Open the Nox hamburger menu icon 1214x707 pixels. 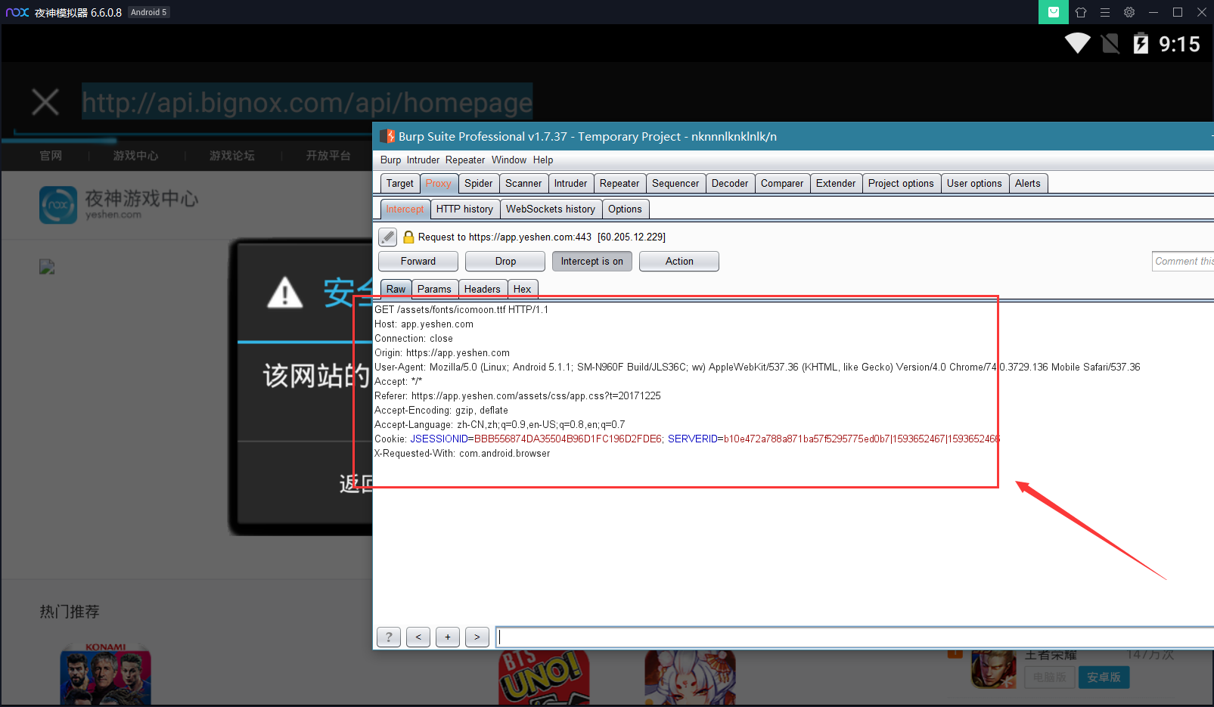[1105, 12]
